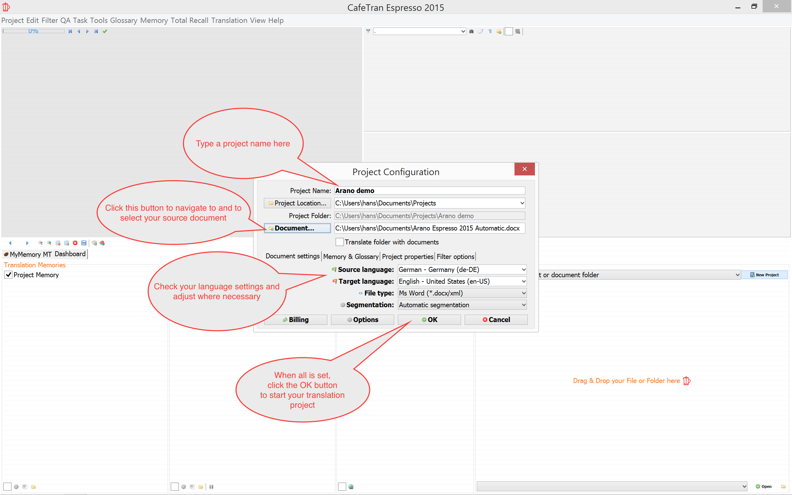This screenshot has width=792, height=495.
Task: Switch to Memory & Glossary tab
Action: click(x=351, y=256)
